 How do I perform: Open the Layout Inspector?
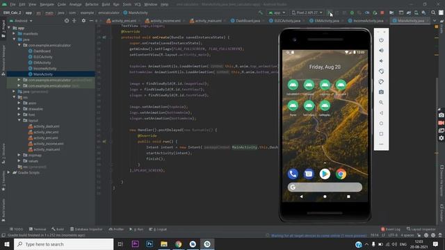pyautogui.click(x=421, y=229)
